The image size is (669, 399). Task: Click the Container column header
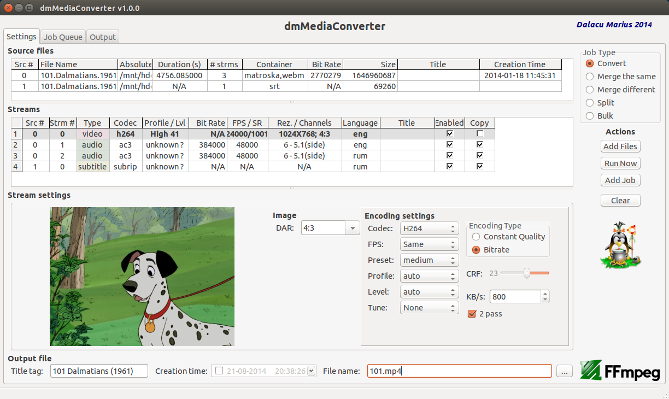(274, 64)
